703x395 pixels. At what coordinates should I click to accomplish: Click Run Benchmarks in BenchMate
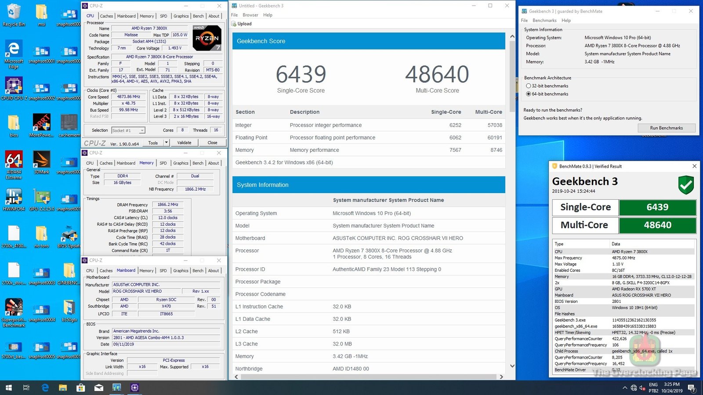tap(667, 128)
